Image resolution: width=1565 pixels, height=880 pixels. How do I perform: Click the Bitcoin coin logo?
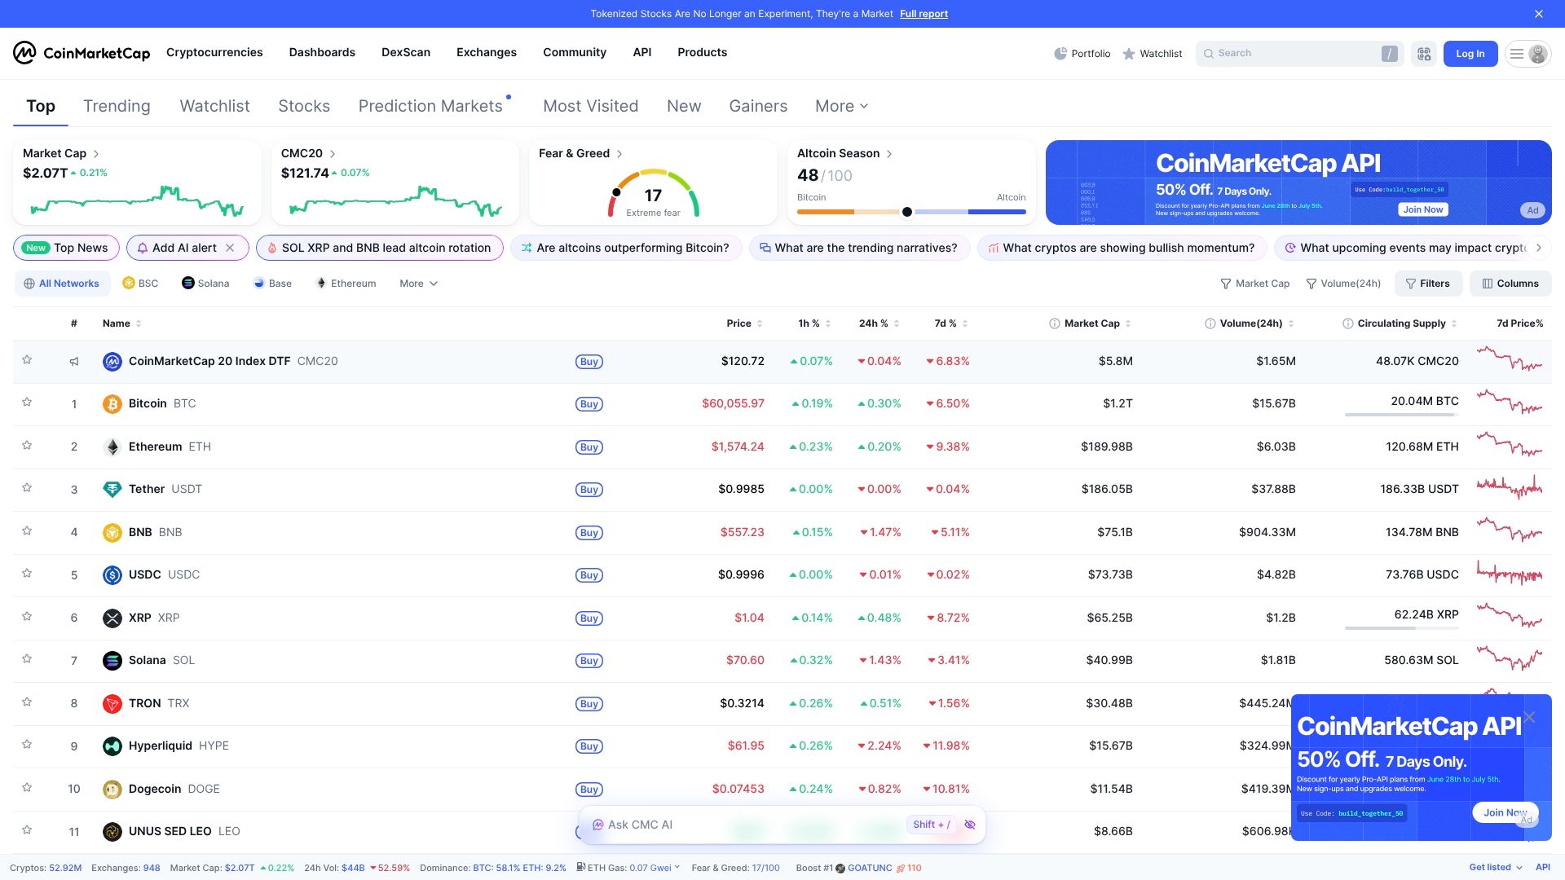pyautogui.click(x=112, y=404)
